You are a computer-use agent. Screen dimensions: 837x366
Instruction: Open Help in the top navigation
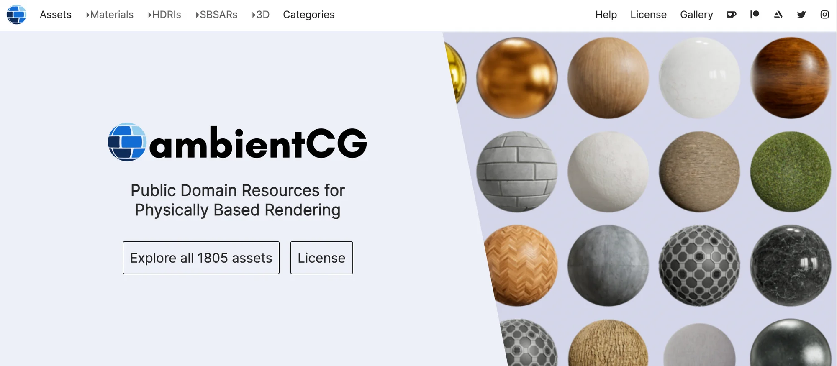(606, 15)
